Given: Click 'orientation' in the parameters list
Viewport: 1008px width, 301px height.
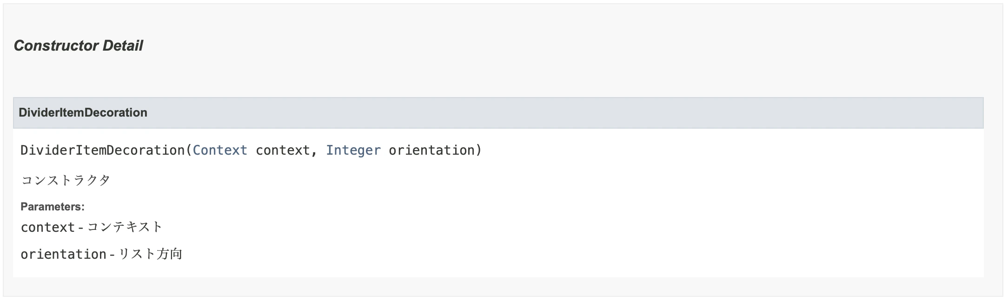Looking at the screenshot, I should [x=64, y=254].
